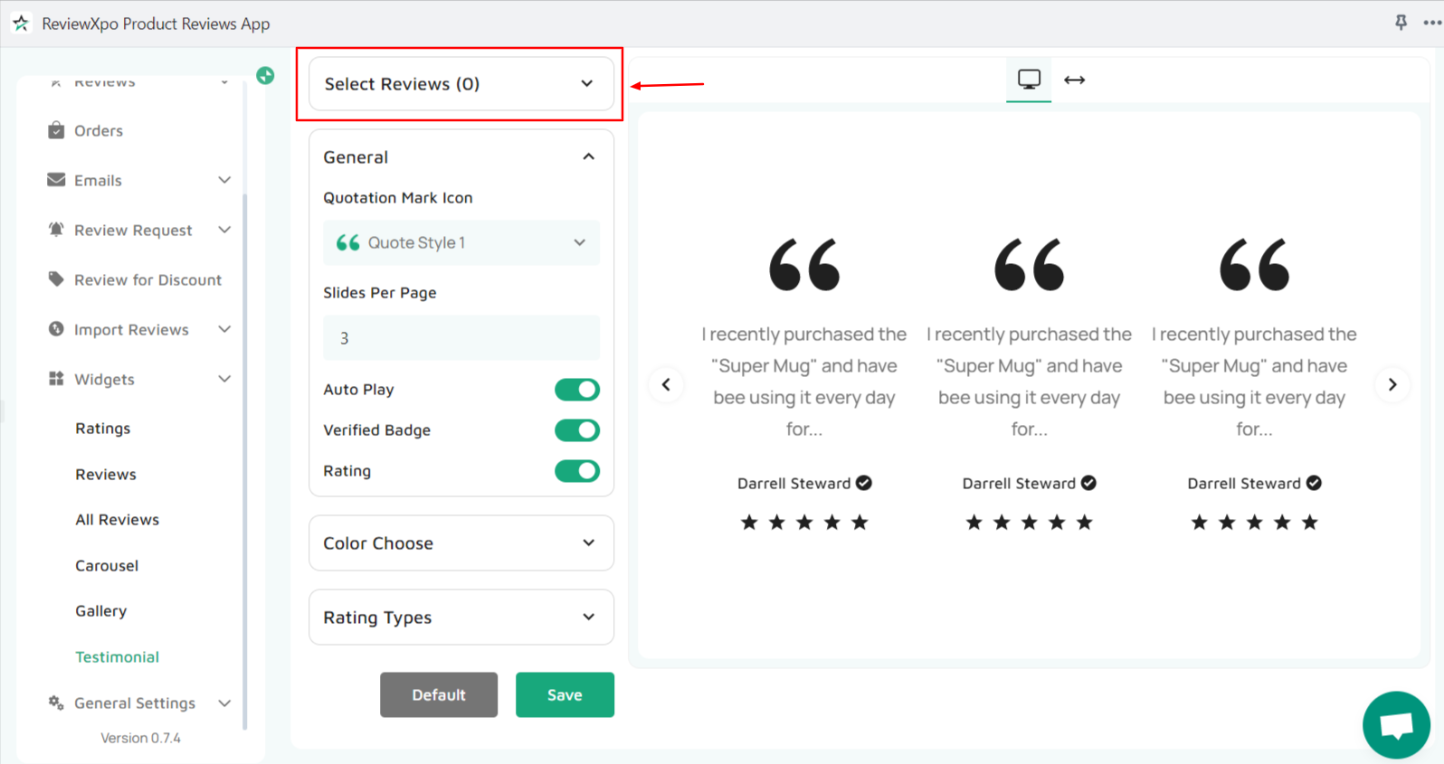Click the second testimonial's star rating
The image size is (1444, 764).
(1030, 522)
